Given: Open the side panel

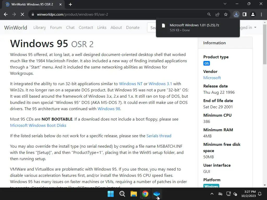Looking at the screenshot, I should [245, 15].
